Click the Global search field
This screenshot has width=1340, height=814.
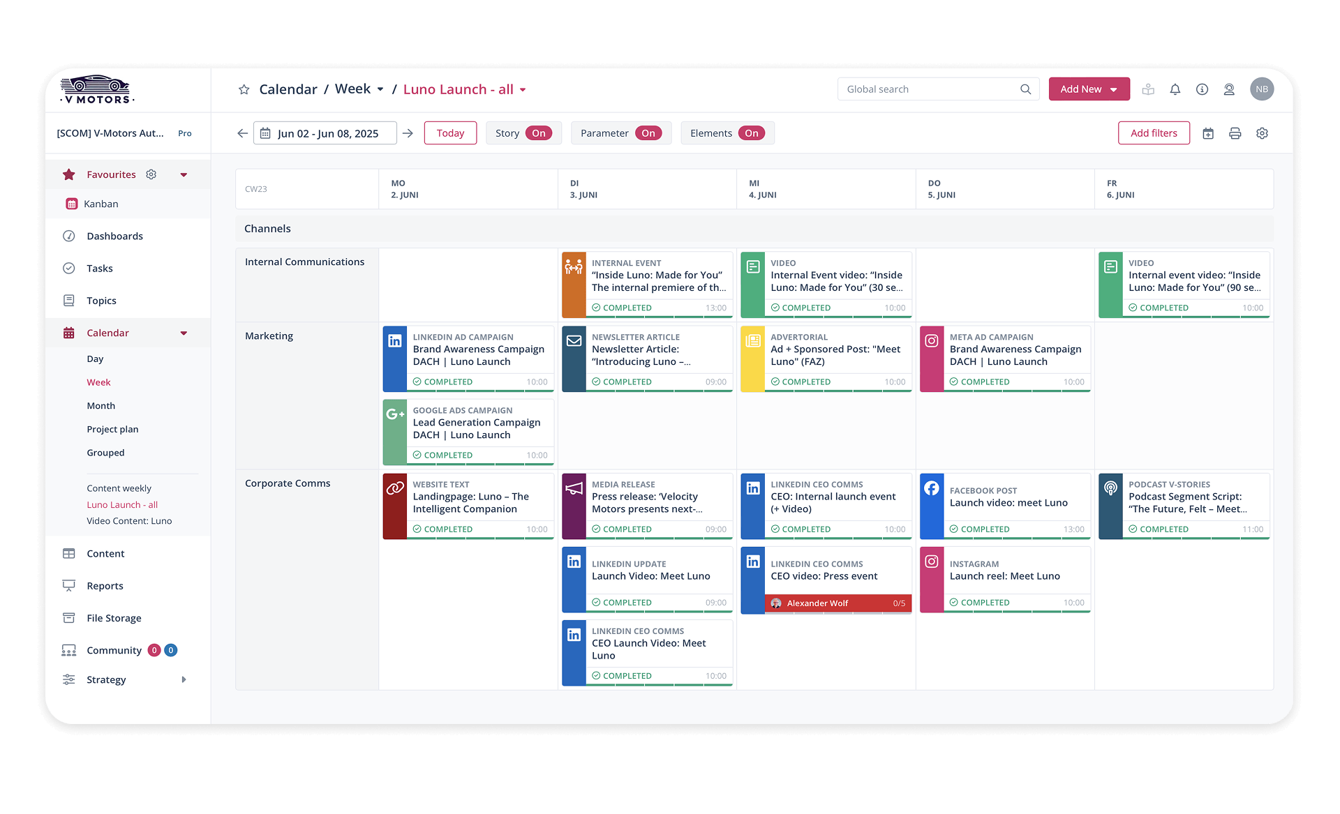click(938, 89)
